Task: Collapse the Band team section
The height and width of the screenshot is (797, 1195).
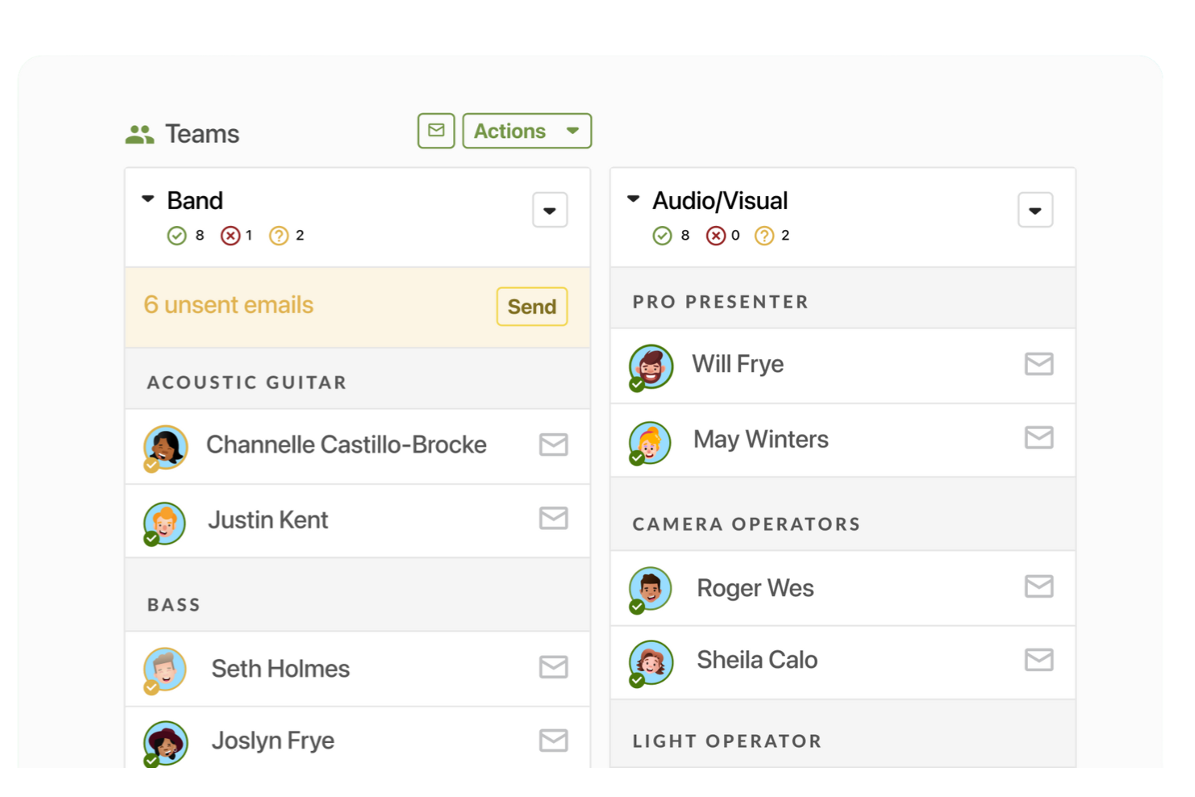Action: click(x=147, y=198)
